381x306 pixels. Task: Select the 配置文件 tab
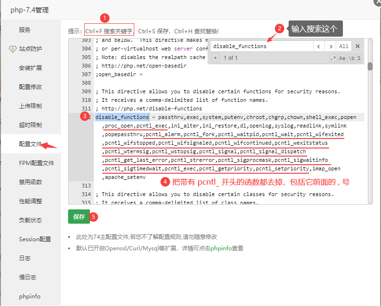30,144
